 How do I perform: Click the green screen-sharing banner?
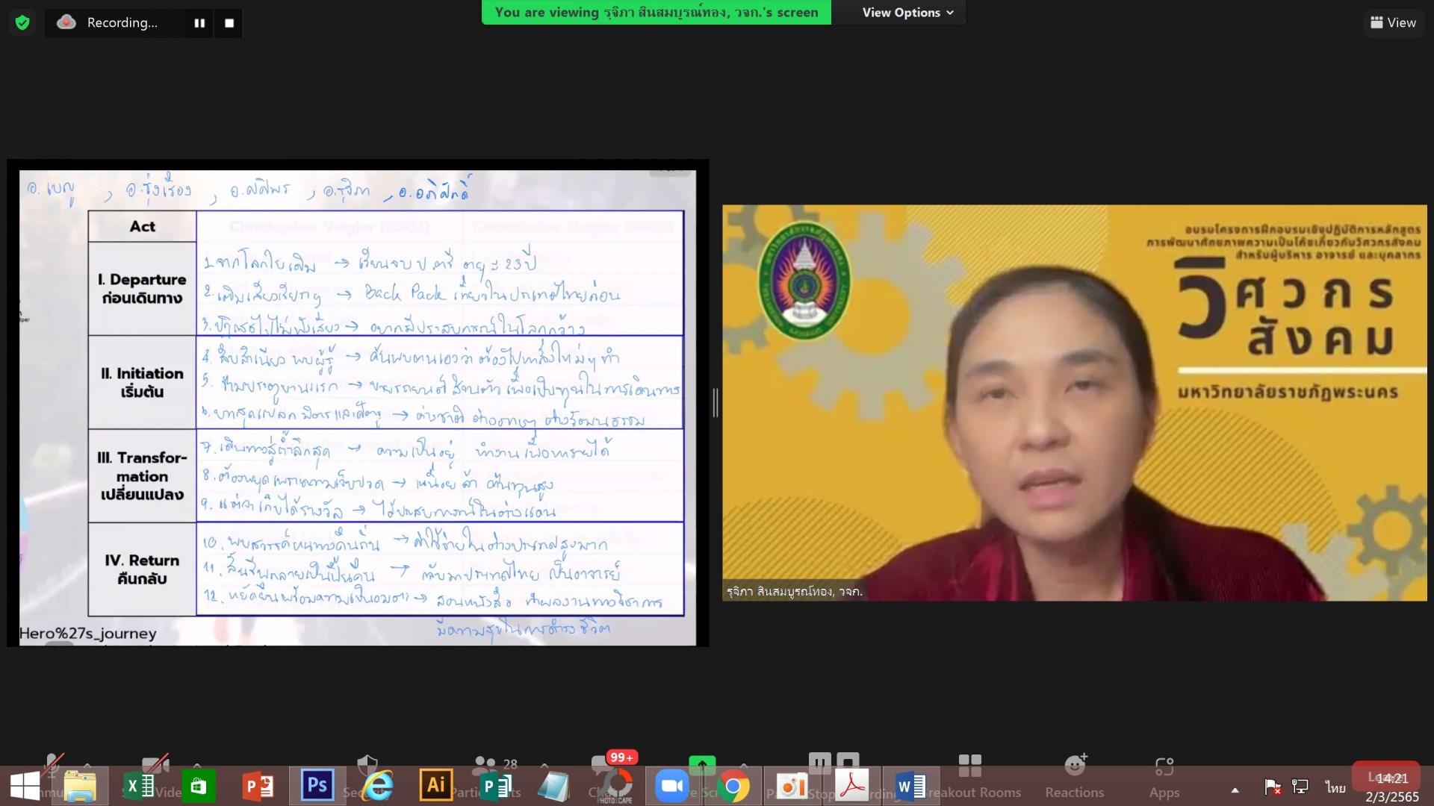[x=656, y=13]
